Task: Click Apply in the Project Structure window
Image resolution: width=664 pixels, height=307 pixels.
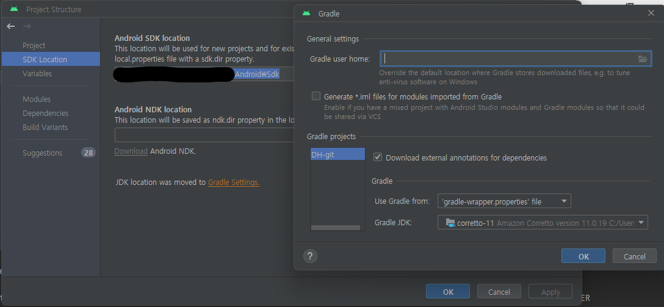Action: tap(550, 292)
